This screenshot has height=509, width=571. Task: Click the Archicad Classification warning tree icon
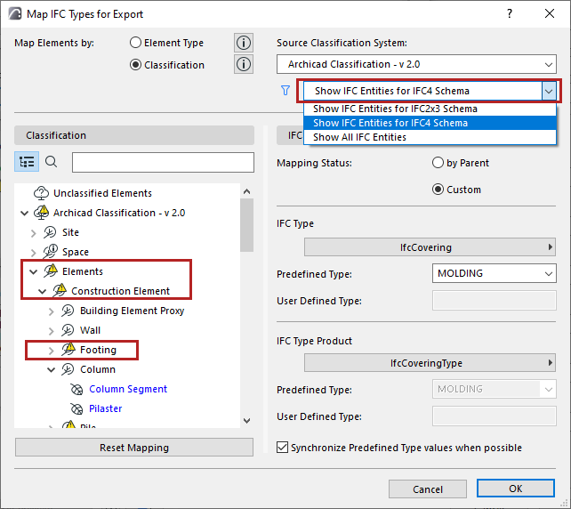(x=41, y=212)
